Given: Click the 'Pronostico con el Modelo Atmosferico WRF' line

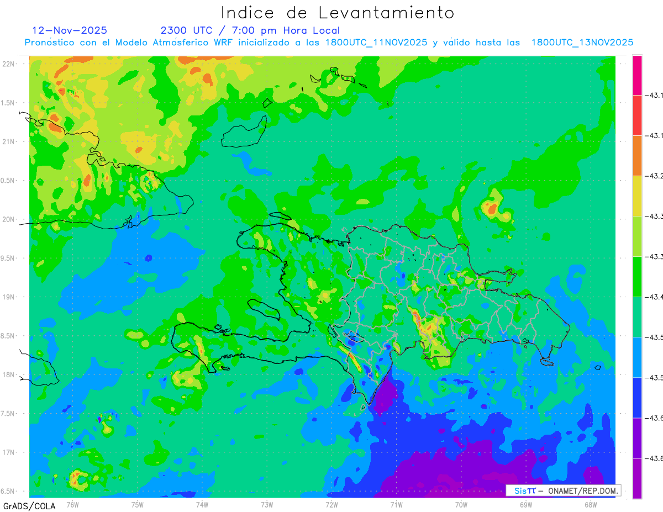Looking at the screenshot, I should [329, 43].
